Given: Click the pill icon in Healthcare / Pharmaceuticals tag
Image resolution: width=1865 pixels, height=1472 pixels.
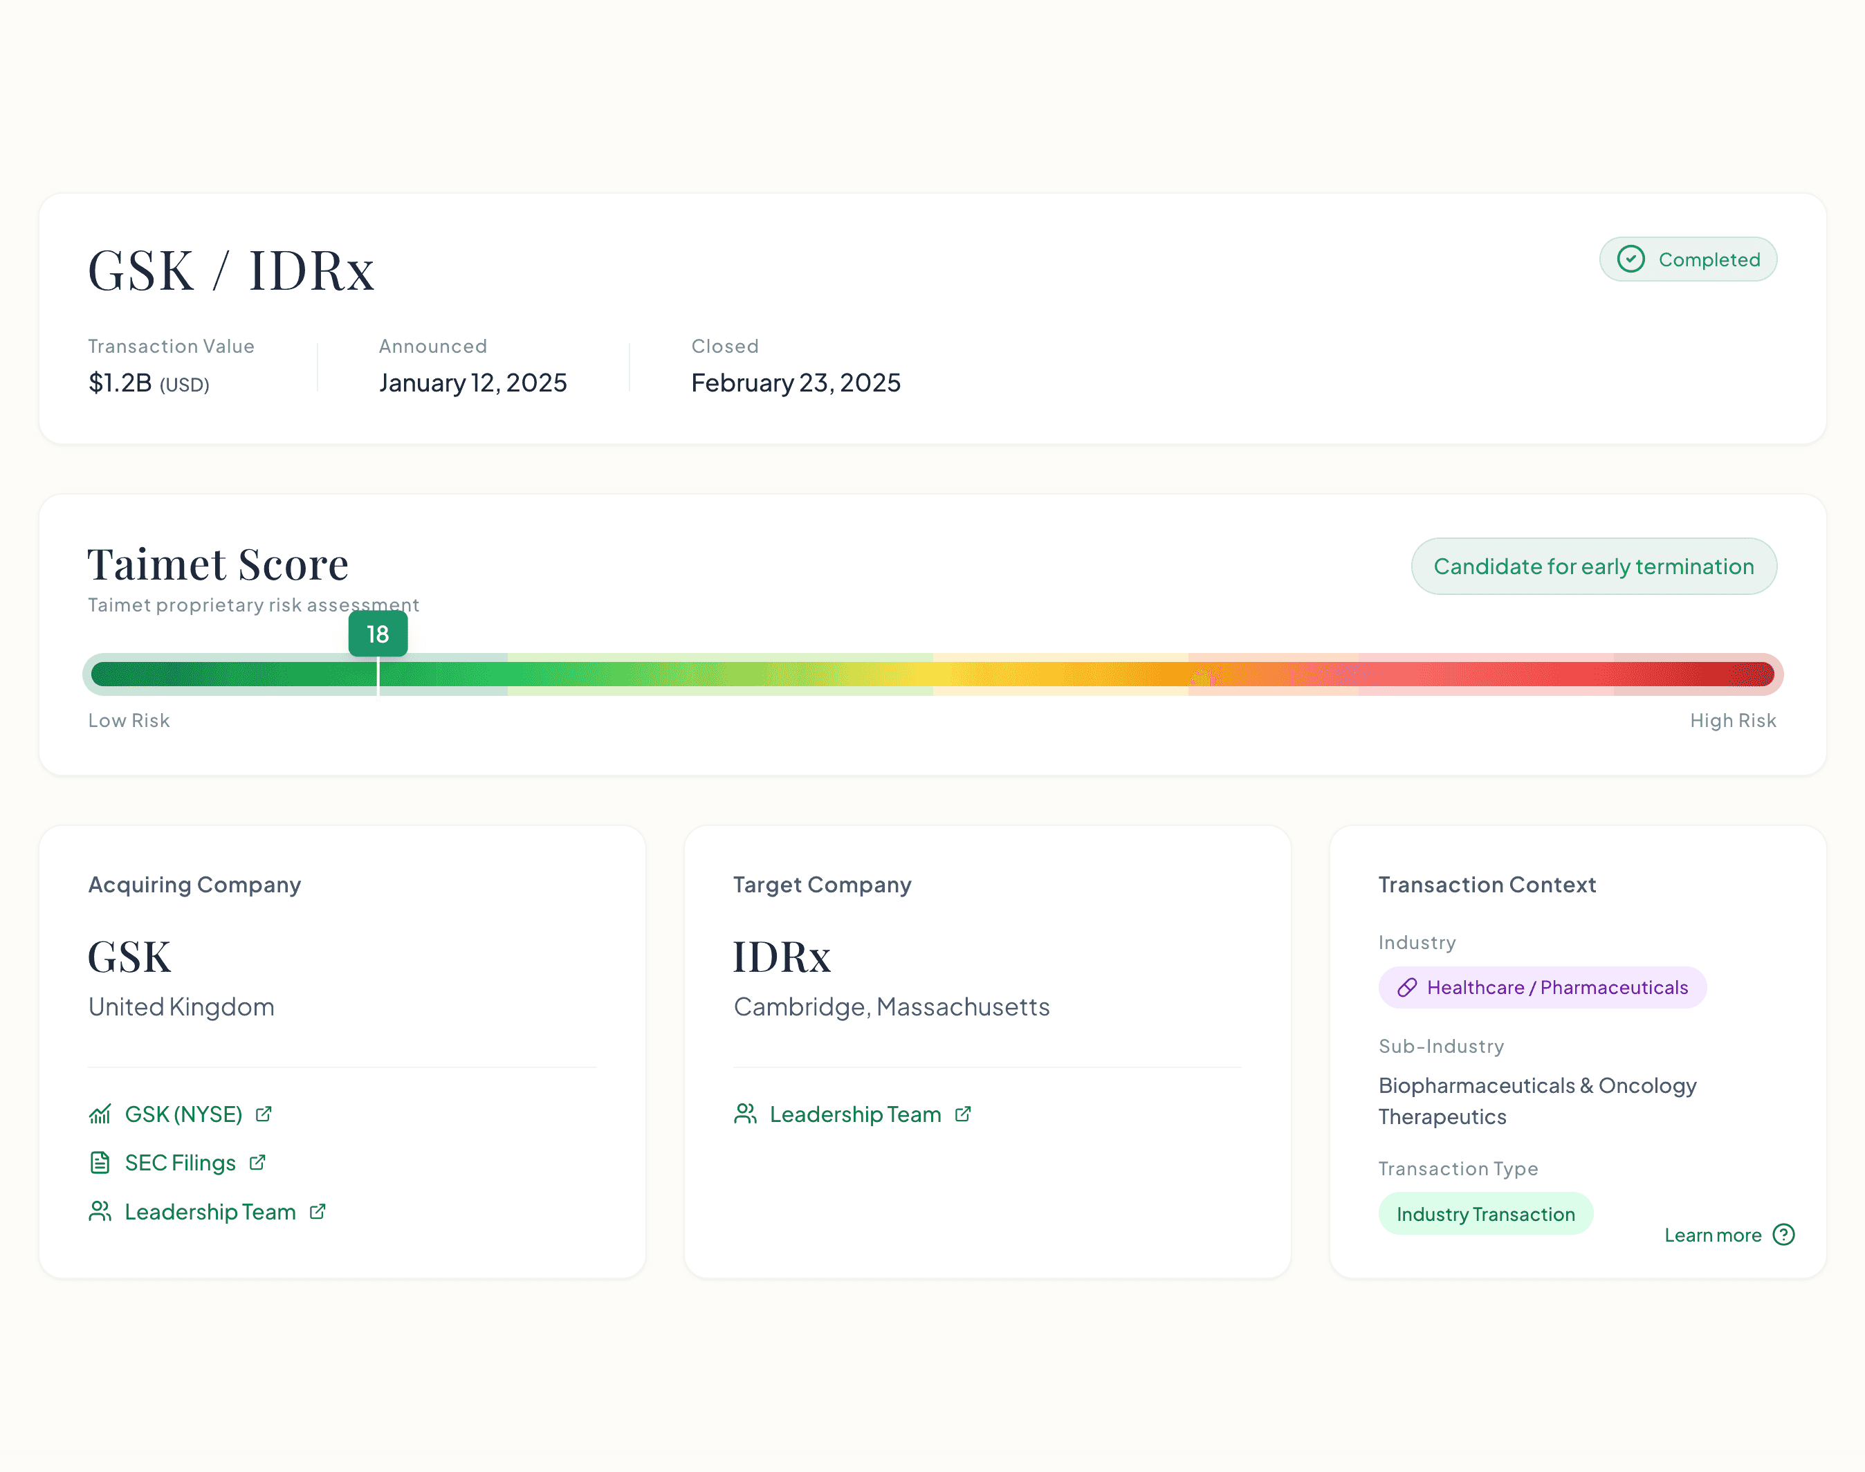Looking at the screenshot, I should coord(1408,987).
